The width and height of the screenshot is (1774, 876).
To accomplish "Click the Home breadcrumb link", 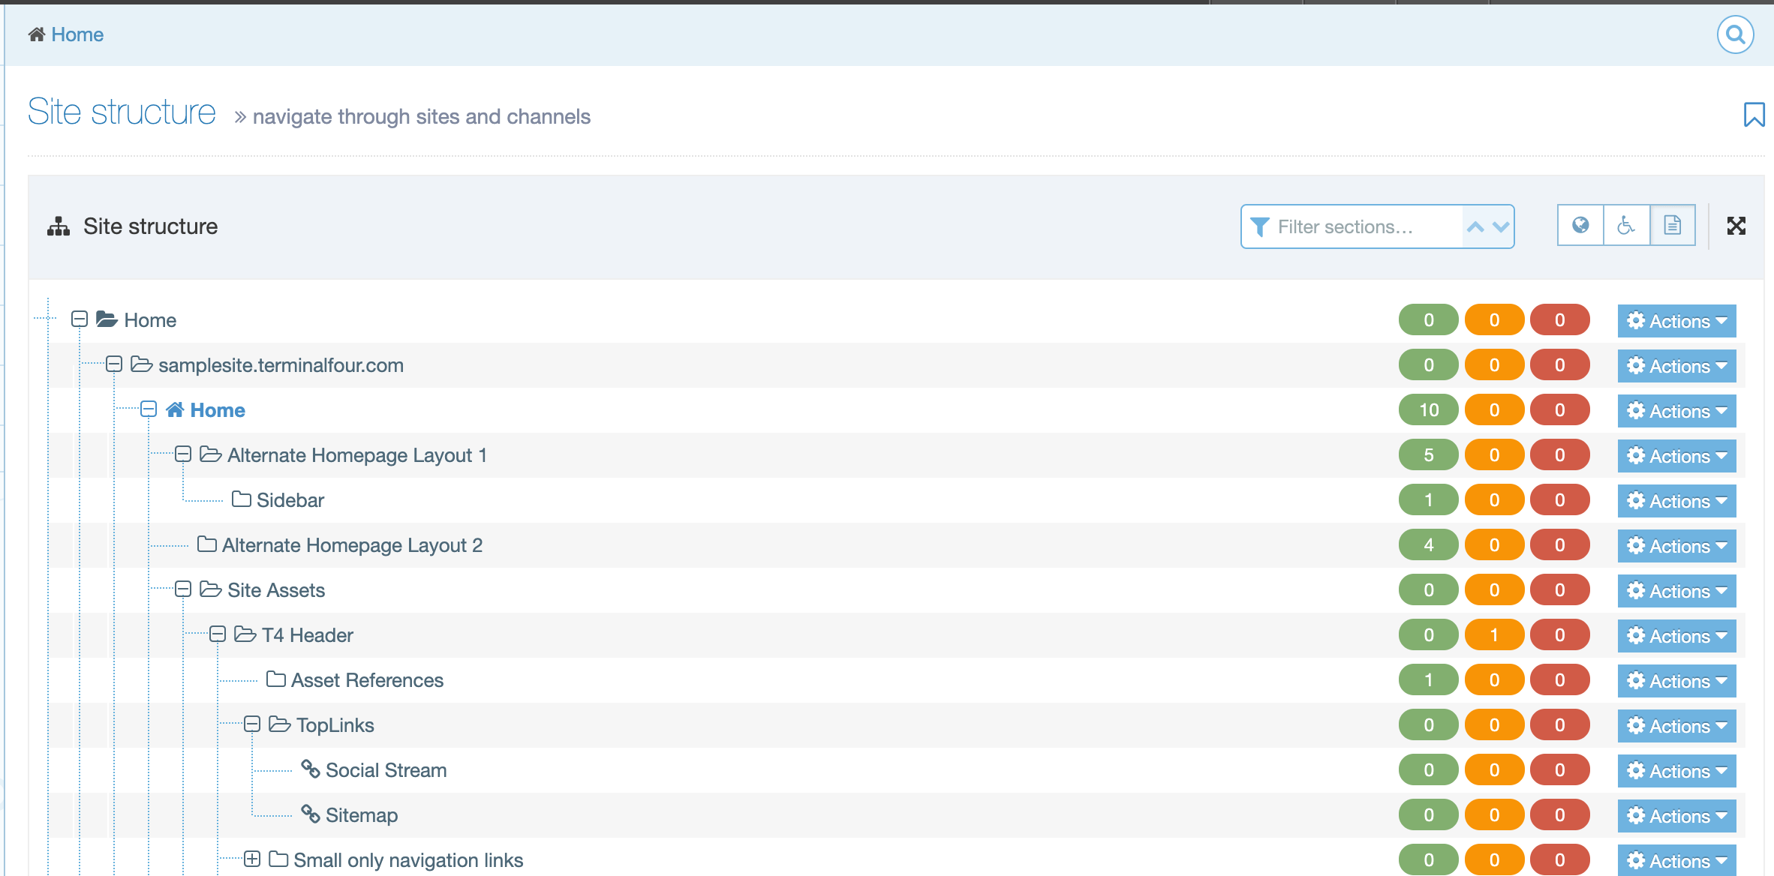I will 77,34.
